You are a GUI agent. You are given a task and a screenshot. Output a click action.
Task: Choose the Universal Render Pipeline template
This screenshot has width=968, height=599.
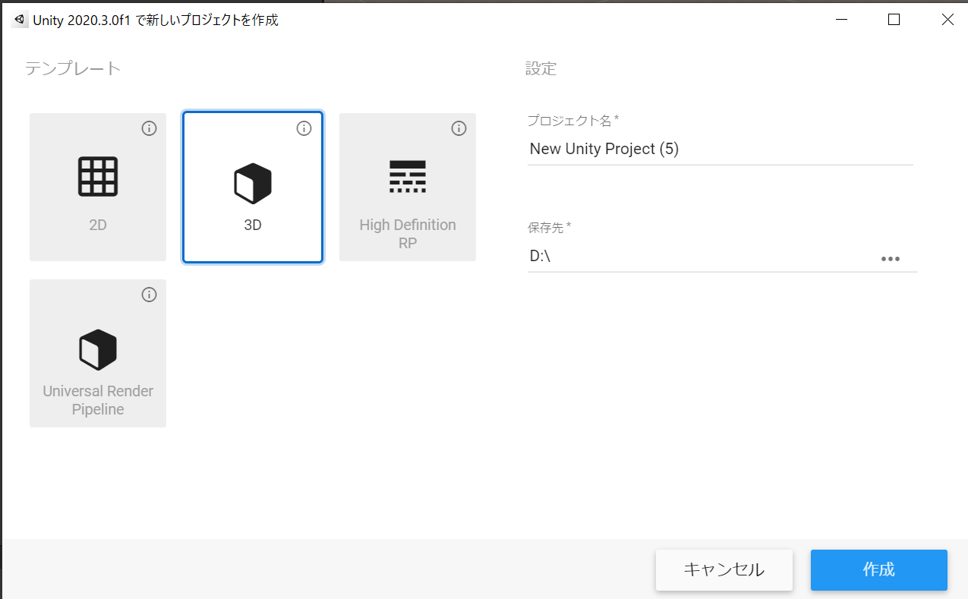[98, 353]
